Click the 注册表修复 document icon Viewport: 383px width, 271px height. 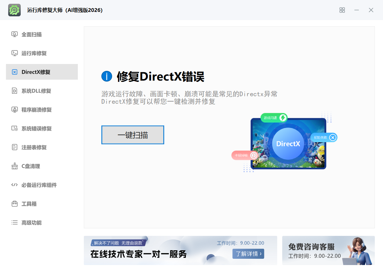[14, 147]
